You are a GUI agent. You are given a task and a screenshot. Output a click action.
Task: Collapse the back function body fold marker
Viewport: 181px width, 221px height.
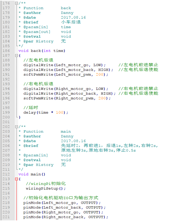[17, 55]
